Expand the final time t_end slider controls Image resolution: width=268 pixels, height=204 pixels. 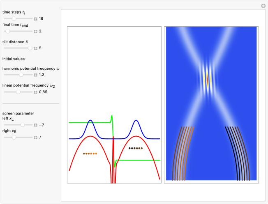coord(35,32)
